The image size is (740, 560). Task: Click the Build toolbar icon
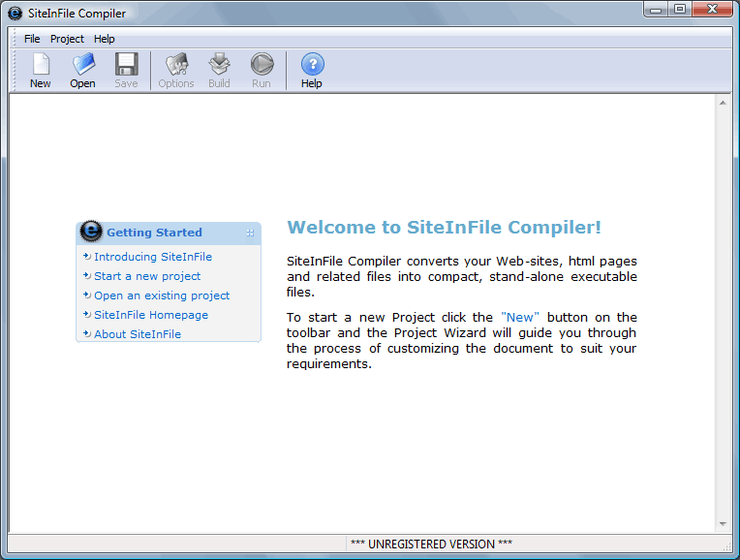click(x=219, y=65)
